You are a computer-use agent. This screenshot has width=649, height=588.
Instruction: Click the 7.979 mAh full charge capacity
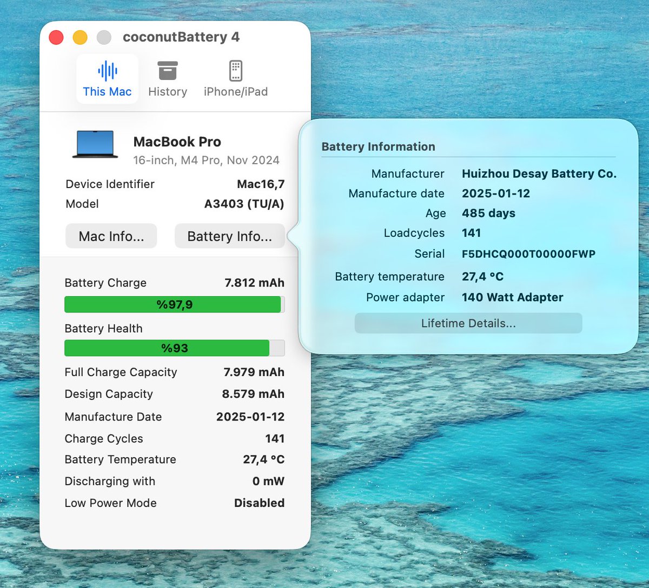[x=254, y=372]
